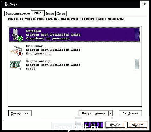Switch to the Воспроизведение tab
Image resolution: width=151 pixels, height=132 pixels.
pyautogui.click(x=17, y=13)
